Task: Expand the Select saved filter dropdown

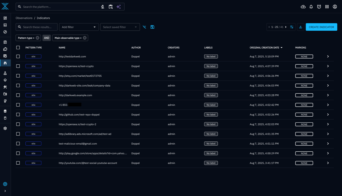Action: point(120,27)
